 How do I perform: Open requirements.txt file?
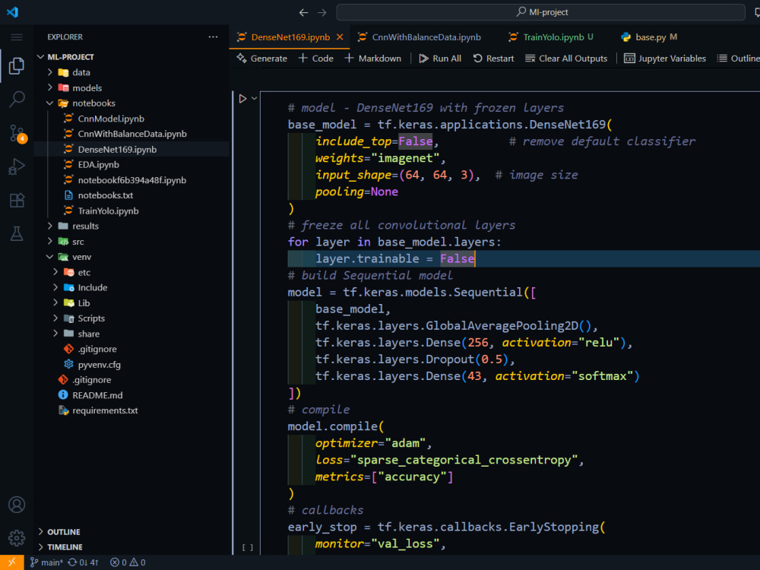[131, 410]
